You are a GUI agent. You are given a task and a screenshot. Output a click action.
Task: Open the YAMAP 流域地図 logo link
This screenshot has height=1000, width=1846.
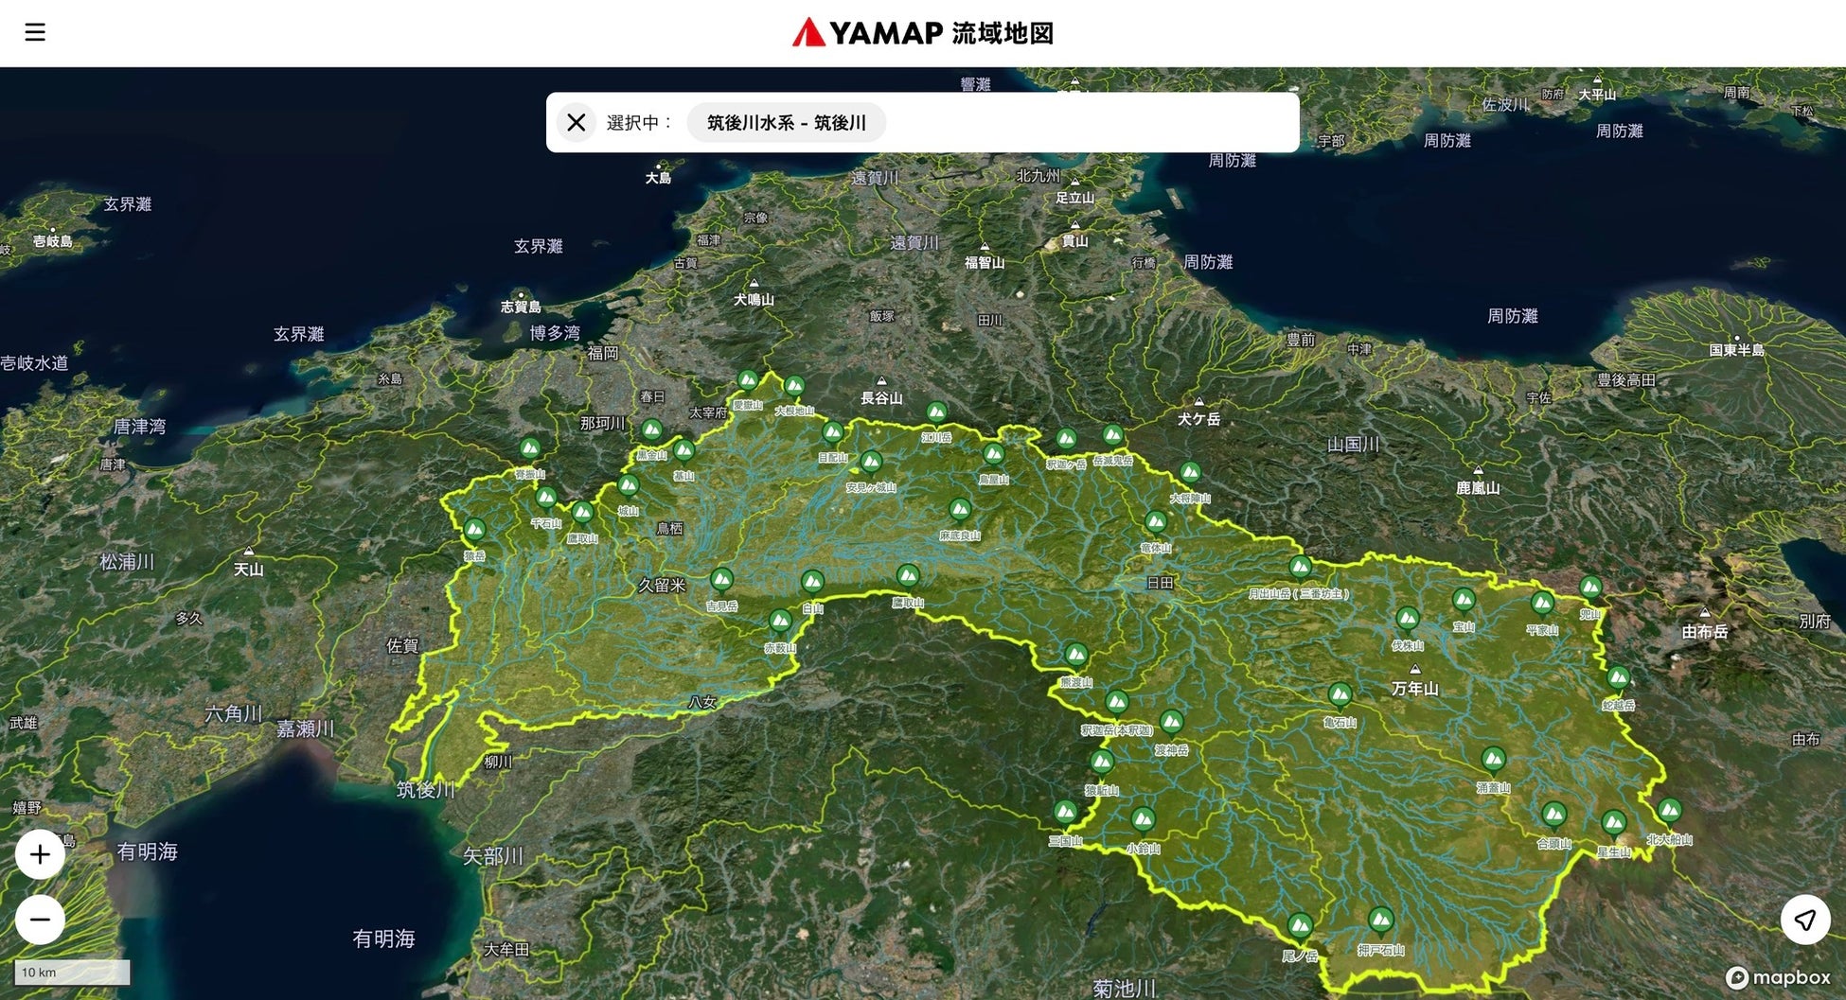[923, 33]
